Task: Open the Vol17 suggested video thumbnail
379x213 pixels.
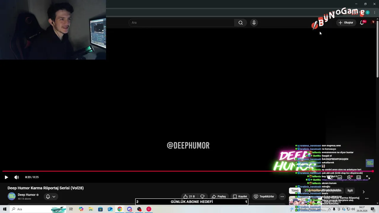Action: 305,201
